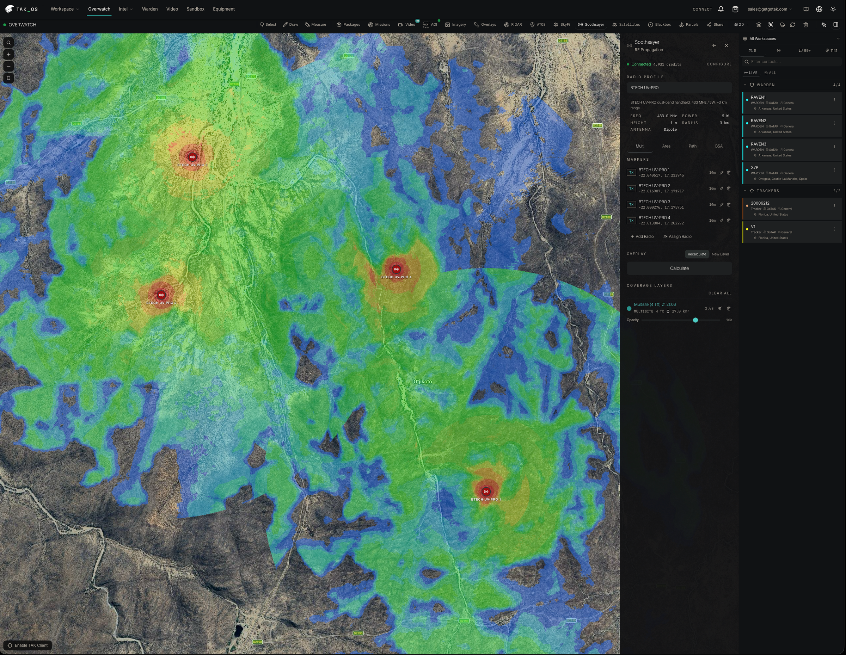Toggle the right sidebar panel icon
The height and width of the screenshot is (655, 846).
click(836, 24)
